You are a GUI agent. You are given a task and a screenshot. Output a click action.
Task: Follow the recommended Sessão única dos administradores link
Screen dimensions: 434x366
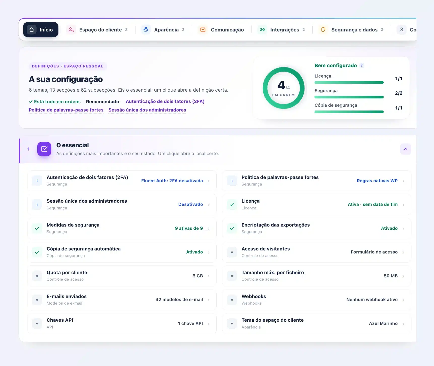tap(147, 110)
